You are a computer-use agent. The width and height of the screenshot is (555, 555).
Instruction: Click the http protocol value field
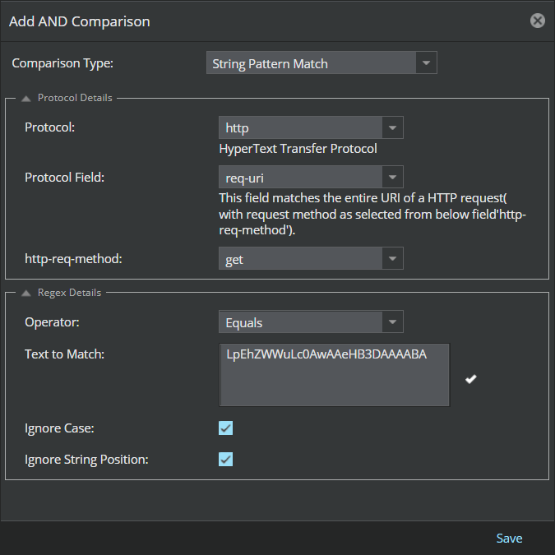tap(300, 127)
